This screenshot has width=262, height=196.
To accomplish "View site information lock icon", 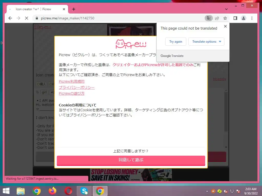I will pos(37,18).
